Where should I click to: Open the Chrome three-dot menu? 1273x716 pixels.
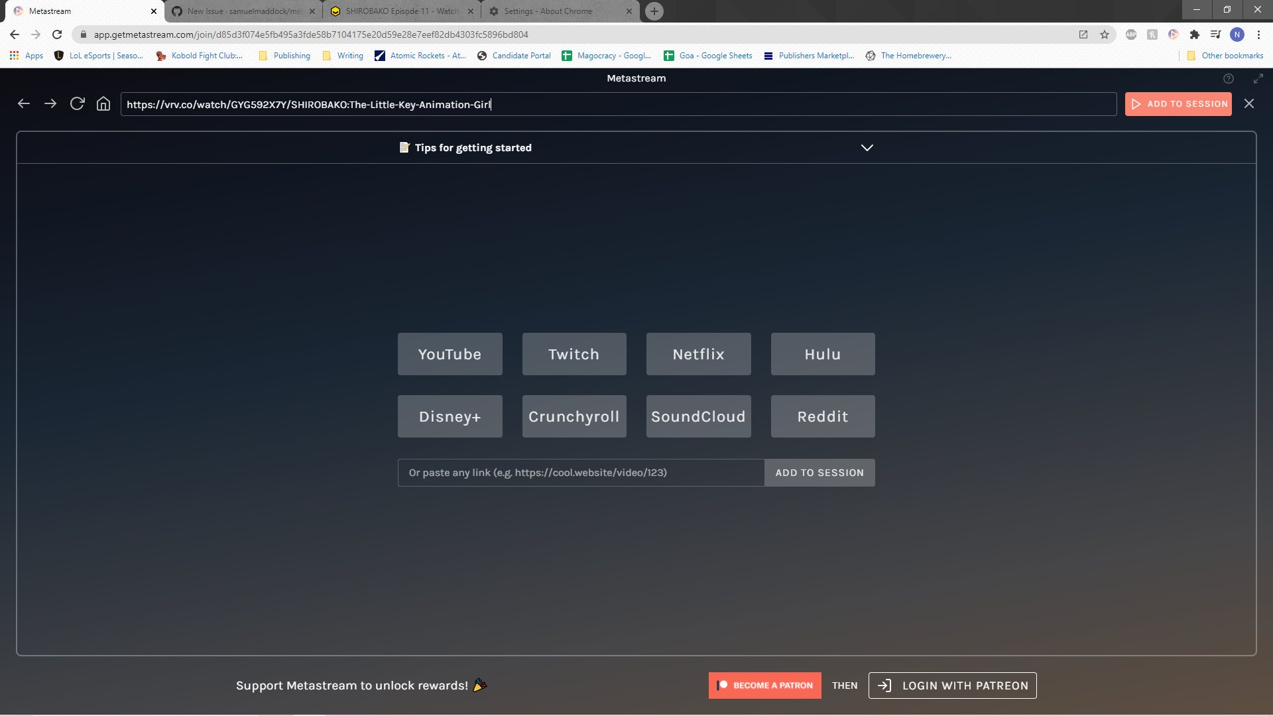(x=1259, y=34)
